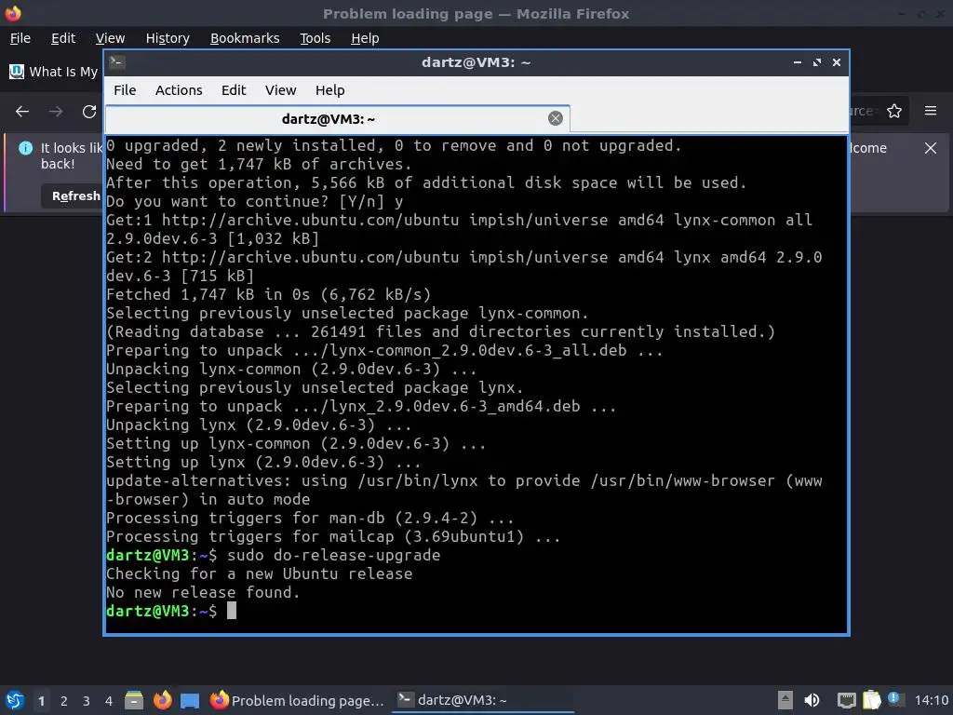This screenshot has width=953, height=715.
Task: Launch Firefox from taskbar quick launch icon
Action: (x=162, y=700)
